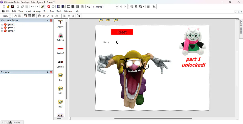Toggle the paint mode icon
Screen dimensions: 243x124
coord(20,16)
